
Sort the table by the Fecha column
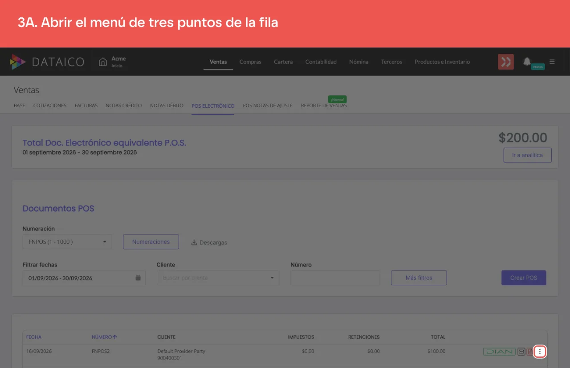pyautogui.click(x=34, y=337)
